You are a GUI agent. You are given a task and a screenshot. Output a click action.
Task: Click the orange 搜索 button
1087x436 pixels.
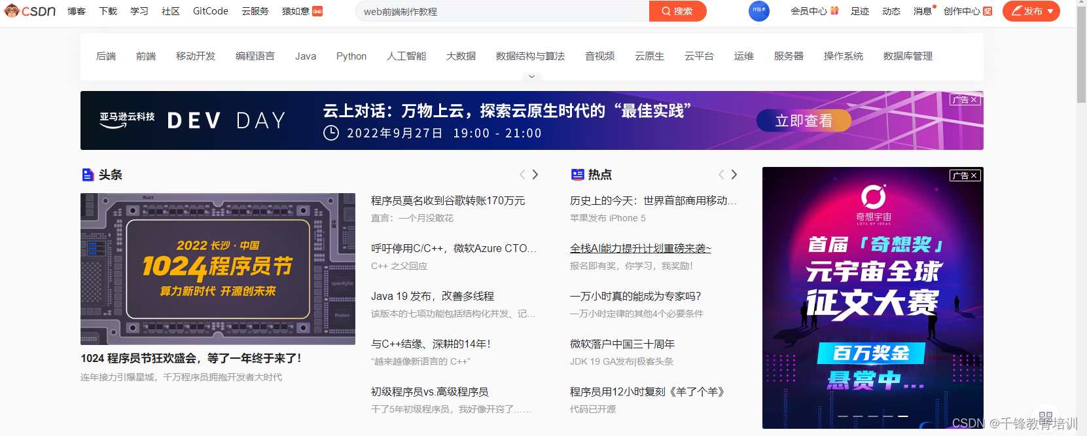pos(678,11)
